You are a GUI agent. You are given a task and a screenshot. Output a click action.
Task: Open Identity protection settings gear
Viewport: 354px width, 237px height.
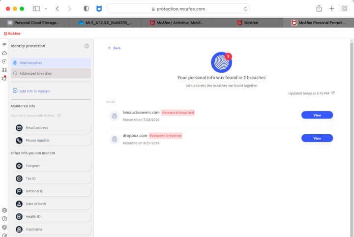coord(87,46)
